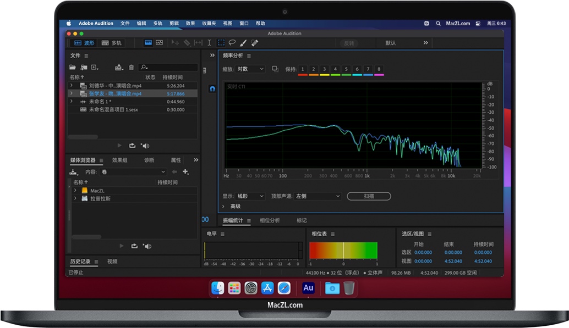
Task: Select the lasso selection tool
Action: point(233,42)
